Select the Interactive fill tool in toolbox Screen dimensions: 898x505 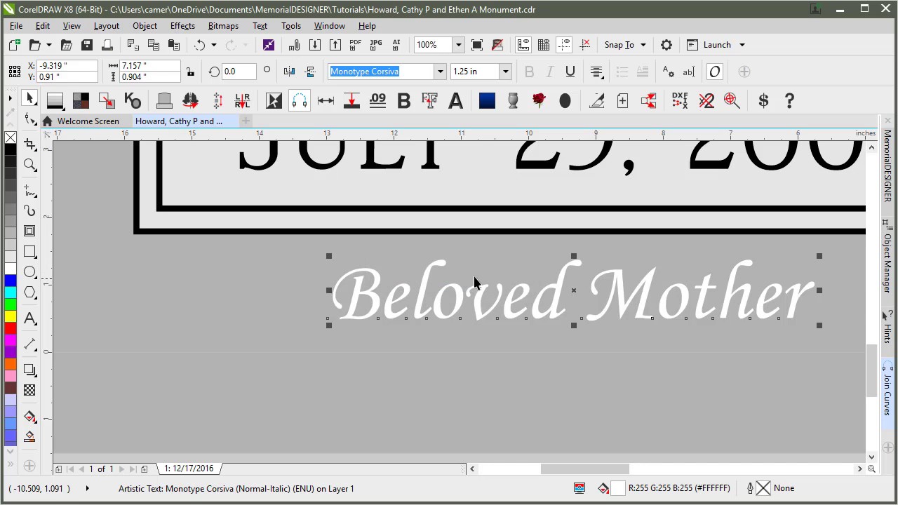click(x=29, y=417)
